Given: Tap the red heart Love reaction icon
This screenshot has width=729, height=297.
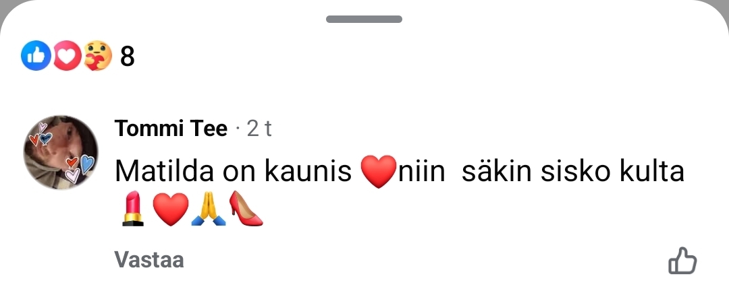Looking at the screenshot, I should [x=67, y=56].
